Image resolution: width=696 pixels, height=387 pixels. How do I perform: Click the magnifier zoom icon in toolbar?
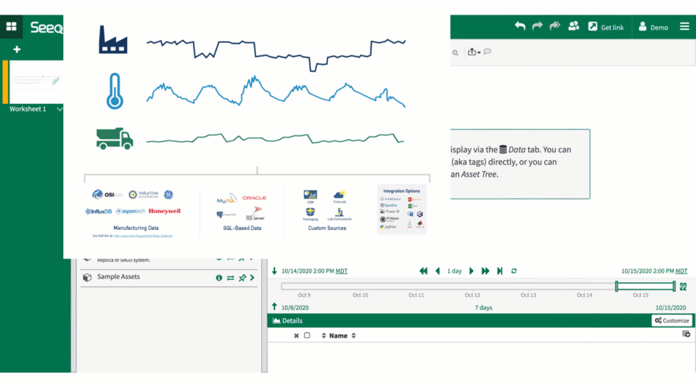(455, 53)
